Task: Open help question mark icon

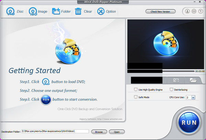Action: pos(201,11)
